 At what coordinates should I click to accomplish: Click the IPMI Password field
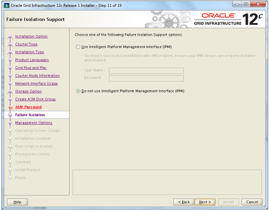coord(146,78)
